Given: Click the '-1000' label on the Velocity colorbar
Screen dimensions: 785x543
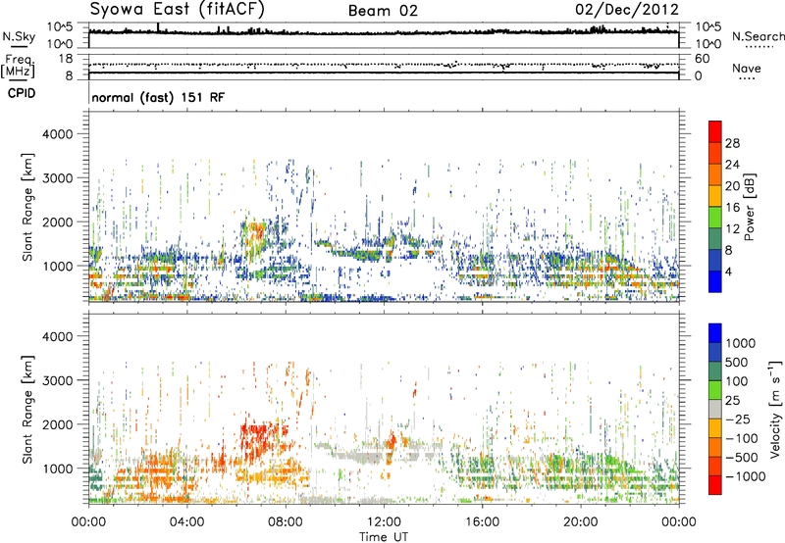Looking at the screenshot, I should 746,476.
